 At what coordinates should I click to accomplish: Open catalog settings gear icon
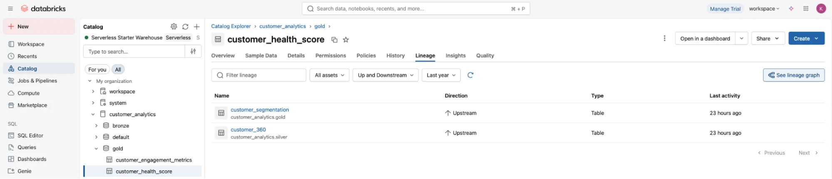click(174, 27)
